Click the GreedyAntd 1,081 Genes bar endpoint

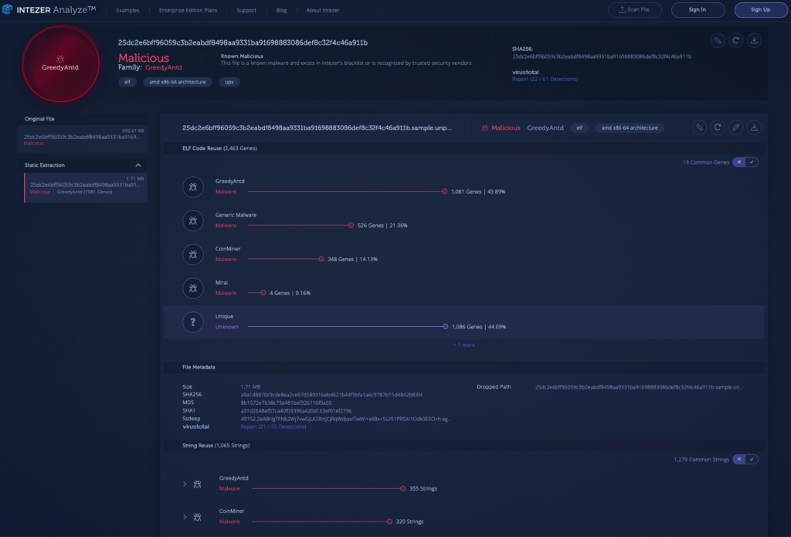click(444, 191)
